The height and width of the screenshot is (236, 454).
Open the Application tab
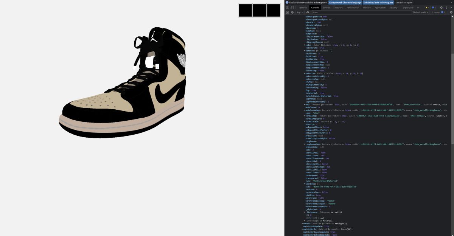(380, 8)
